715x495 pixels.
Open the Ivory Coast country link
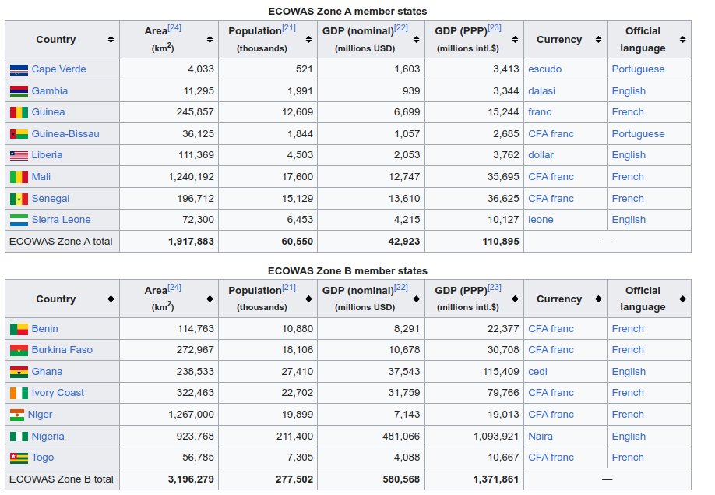click(x=58, y=393)
